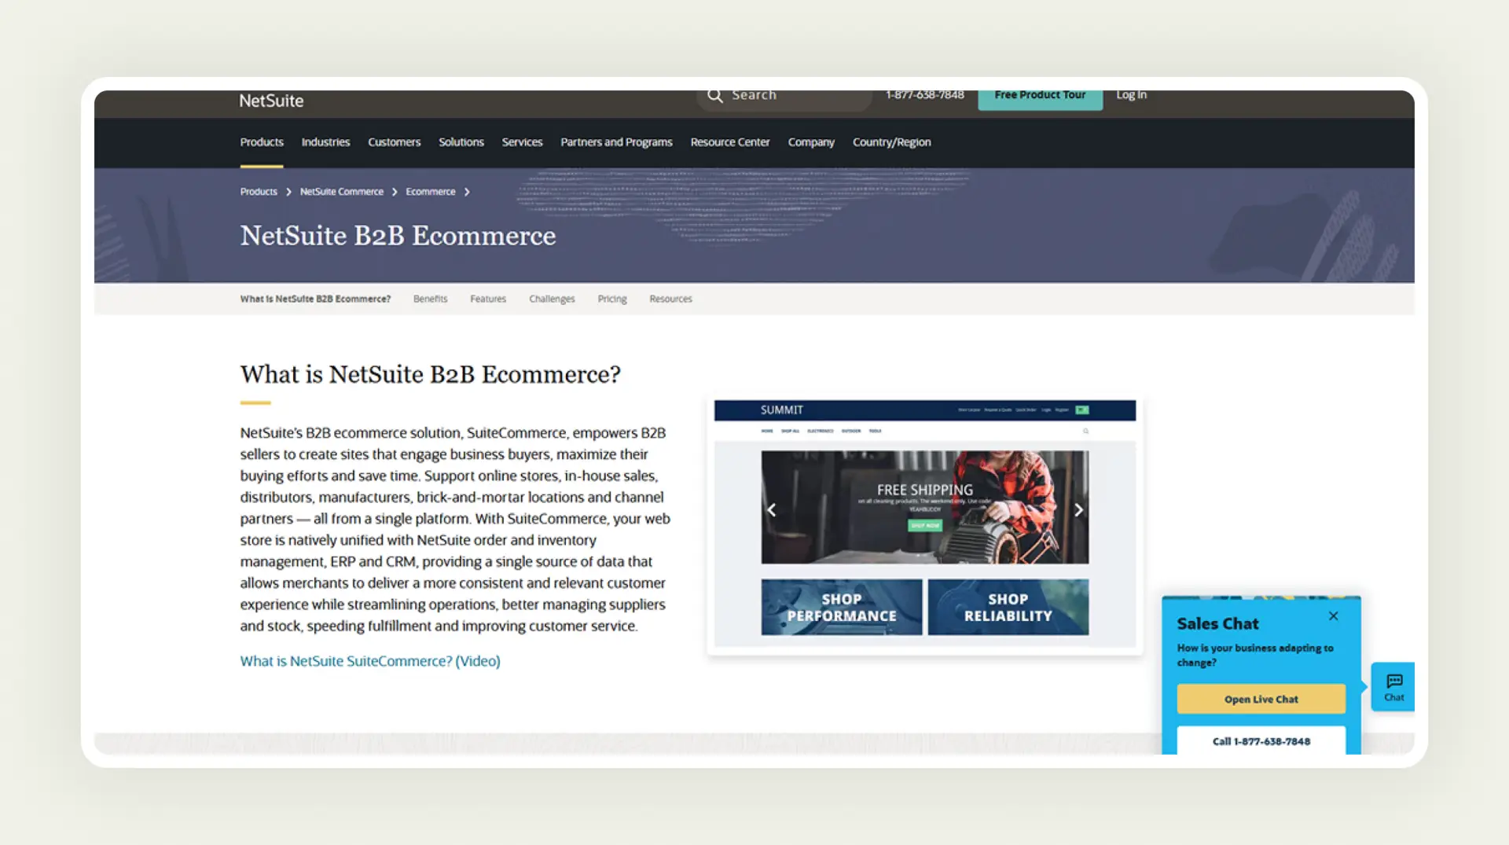The width and height of the screenshot is (1509, 845).
Task: Click the carousel right arrow on the SUMMIT banner
Action: 1078,509
